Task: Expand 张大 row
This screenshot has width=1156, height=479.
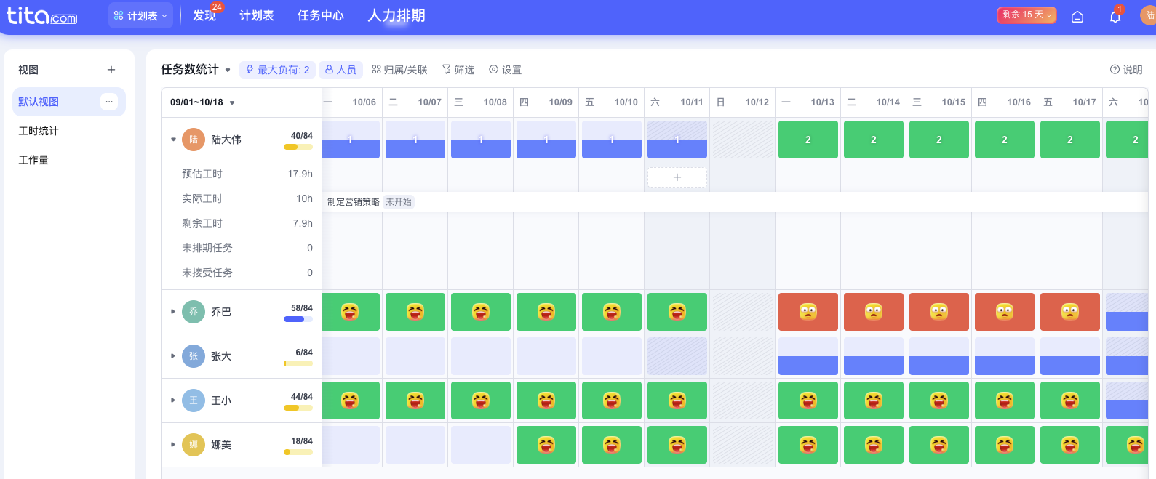Action: click(173, 356)
